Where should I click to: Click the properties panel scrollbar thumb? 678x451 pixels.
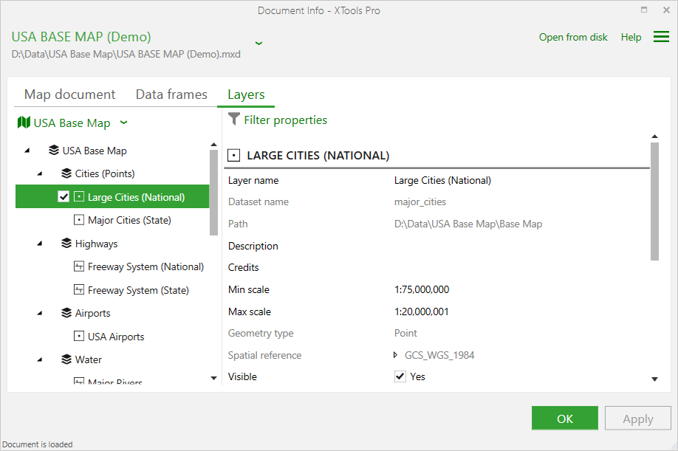[654, 202]
